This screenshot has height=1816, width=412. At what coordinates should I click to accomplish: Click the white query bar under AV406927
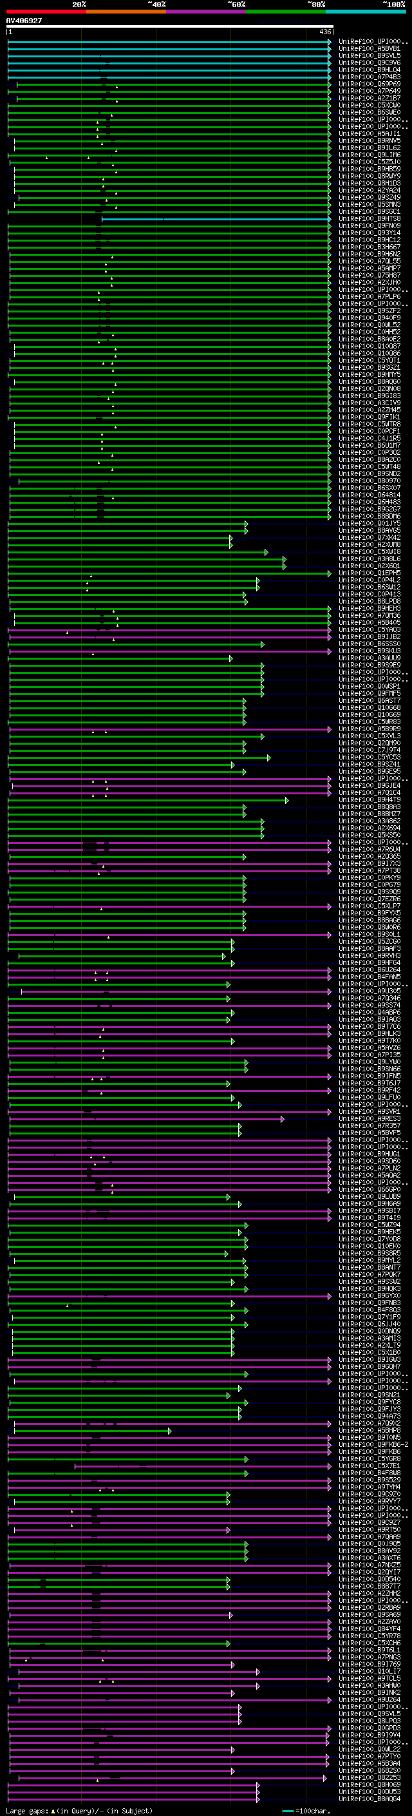tap(170, 26)
